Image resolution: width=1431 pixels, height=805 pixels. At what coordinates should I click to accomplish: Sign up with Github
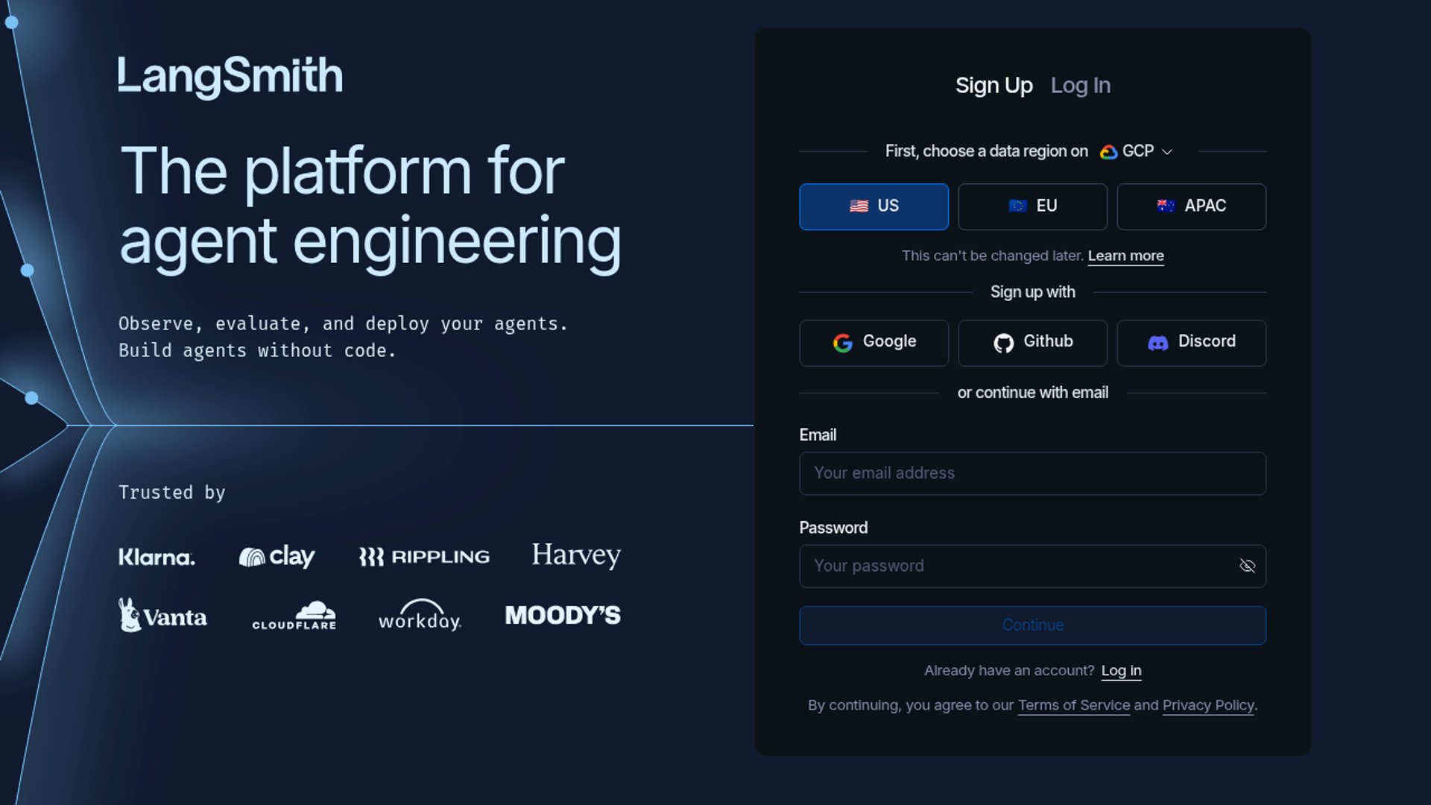(x=1032, y=343)
